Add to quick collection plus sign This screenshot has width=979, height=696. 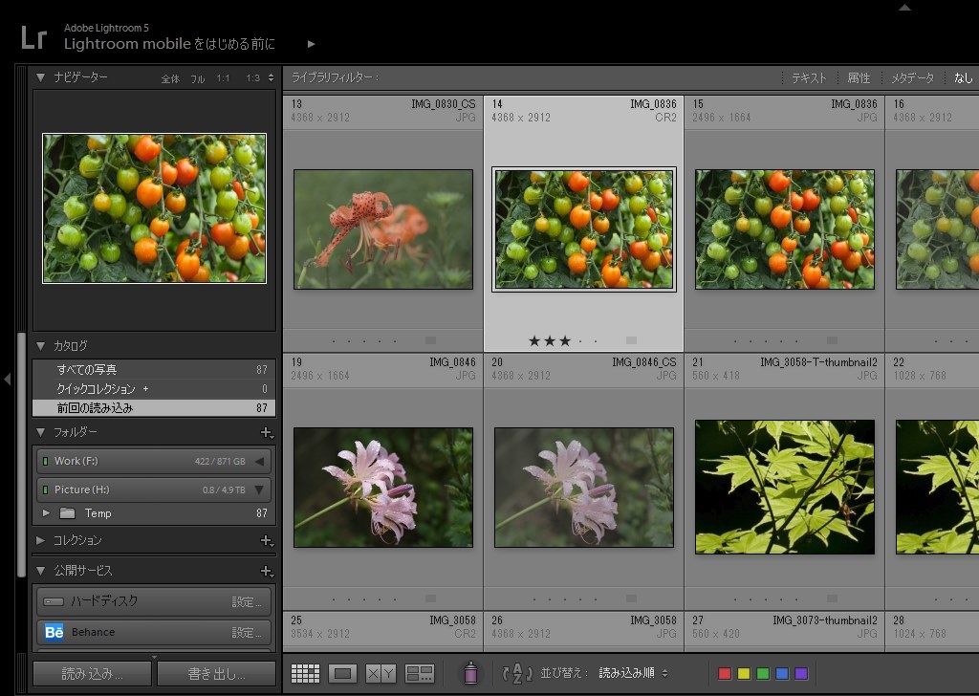(145, 389)
